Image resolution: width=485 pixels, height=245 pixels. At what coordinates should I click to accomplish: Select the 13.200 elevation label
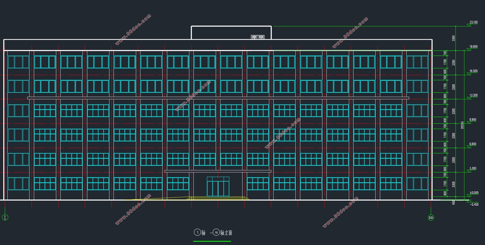(x=473, y=95)
